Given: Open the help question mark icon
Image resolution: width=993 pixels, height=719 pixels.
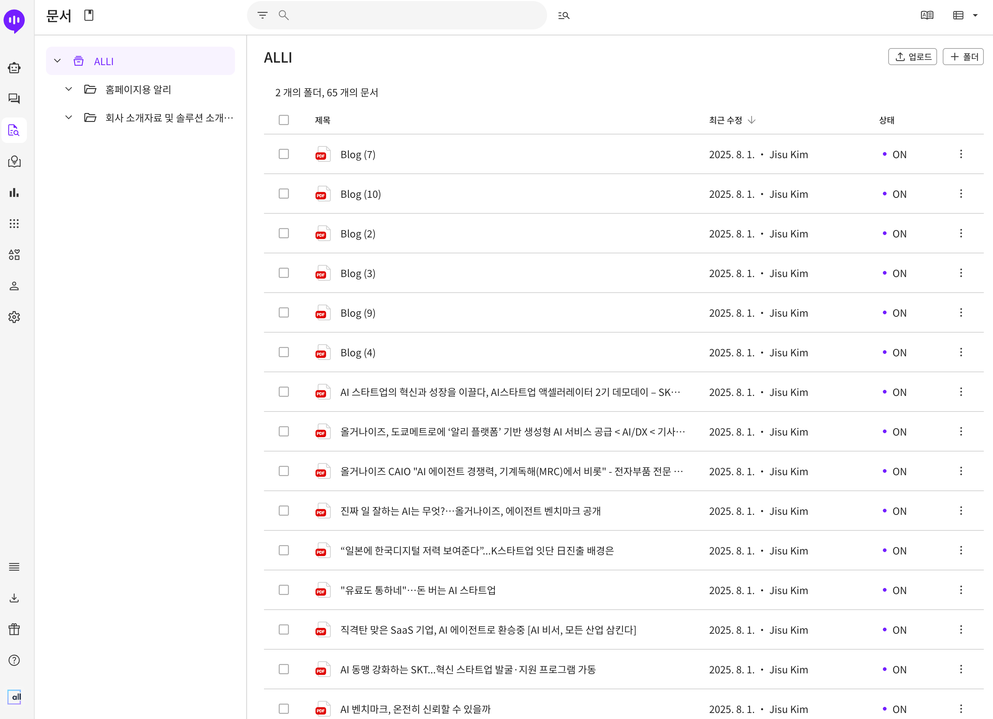Looking at the screenshot, I should 14,660.
